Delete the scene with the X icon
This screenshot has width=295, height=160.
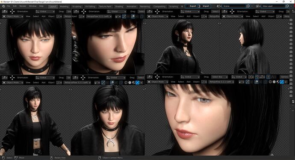click(x=252, y=6)
